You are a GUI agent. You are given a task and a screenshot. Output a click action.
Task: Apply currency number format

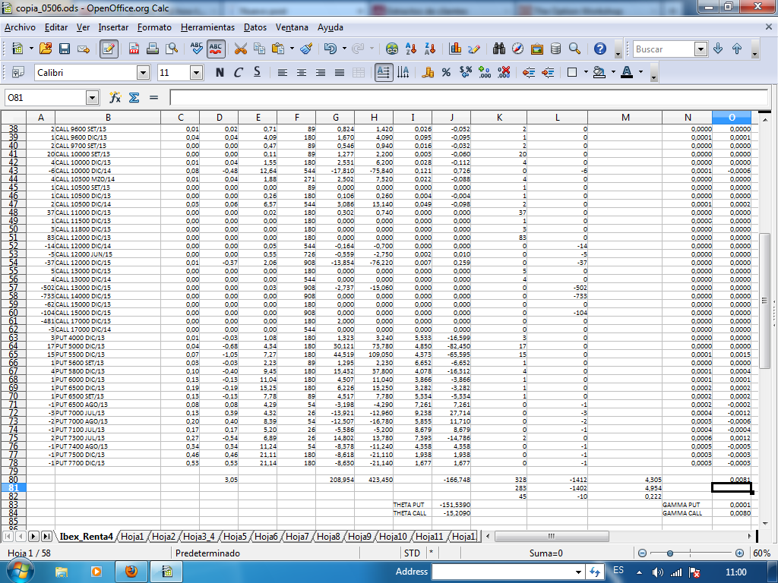[x=427, y=72]
